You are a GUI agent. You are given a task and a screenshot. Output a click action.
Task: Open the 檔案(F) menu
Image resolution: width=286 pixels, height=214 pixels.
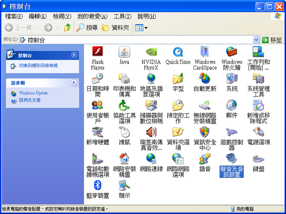tap(14, 16)
